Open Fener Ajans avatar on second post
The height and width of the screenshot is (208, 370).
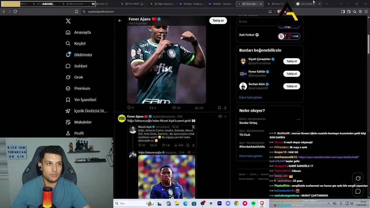tap(122, 118)
